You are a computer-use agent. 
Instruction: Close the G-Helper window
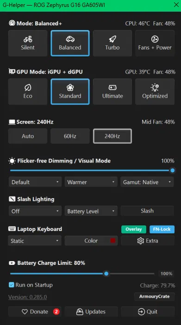tap(176, 5)
